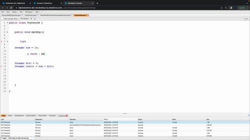Open the Edit menu
The height and width of the screenshot is (140, 250).
click(x=8, y=12)
